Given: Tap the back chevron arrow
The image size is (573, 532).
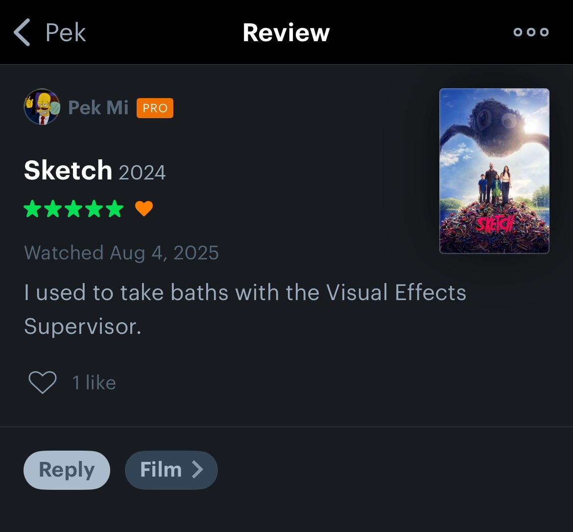Looking at the screenshot, I should pos(22,32).
